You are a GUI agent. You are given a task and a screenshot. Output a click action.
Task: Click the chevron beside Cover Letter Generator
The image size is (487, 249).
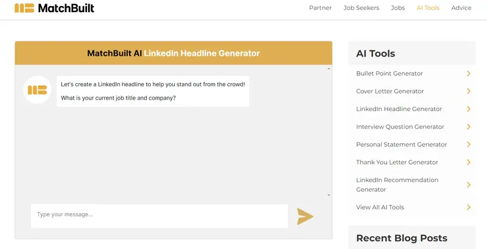point(468,91)
